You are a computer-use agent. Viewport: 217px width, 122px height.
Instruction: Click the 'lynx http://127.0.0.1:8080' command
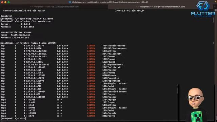click(x=36, y=19)
